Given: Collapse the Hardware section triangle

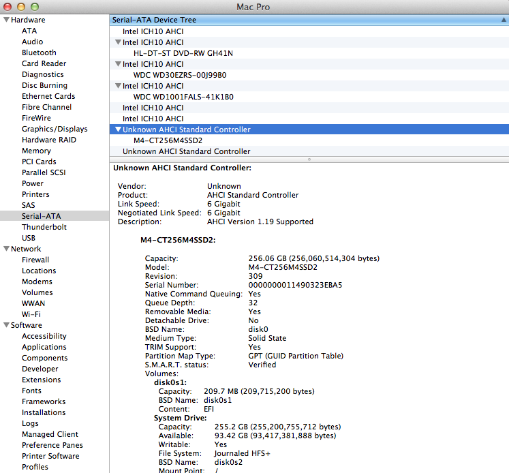Looking at the screenshot, I should (6, 20).
